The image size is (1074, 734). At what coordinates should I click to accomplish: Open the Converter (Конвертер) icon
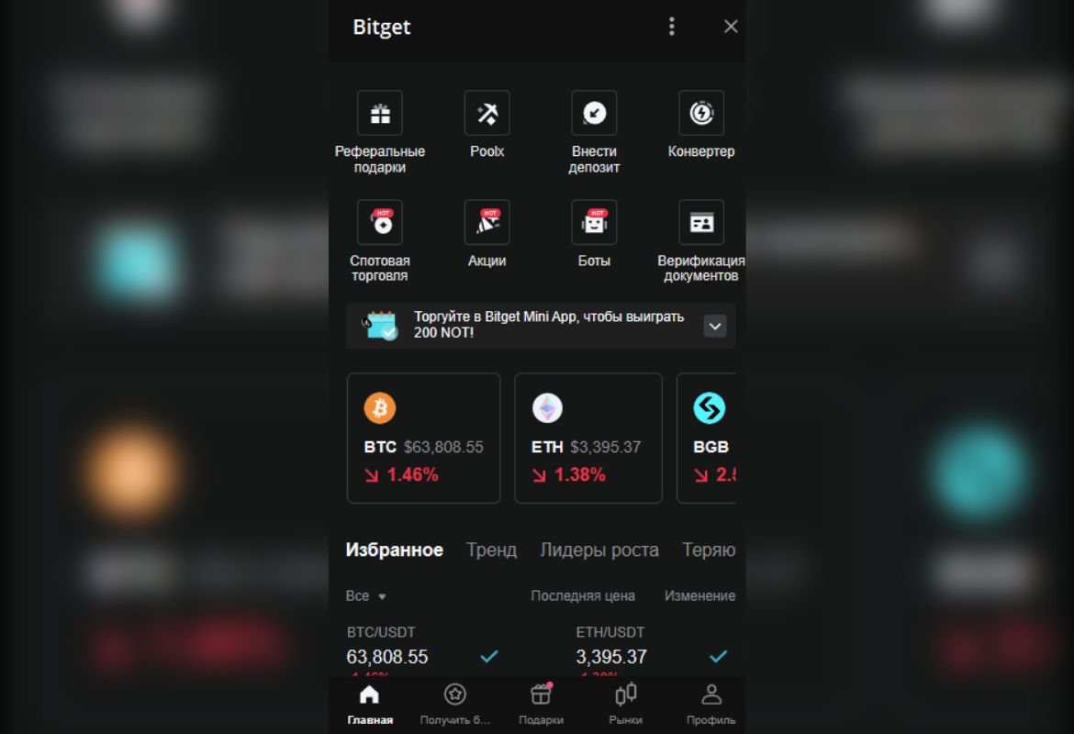[x=700, y=113]
